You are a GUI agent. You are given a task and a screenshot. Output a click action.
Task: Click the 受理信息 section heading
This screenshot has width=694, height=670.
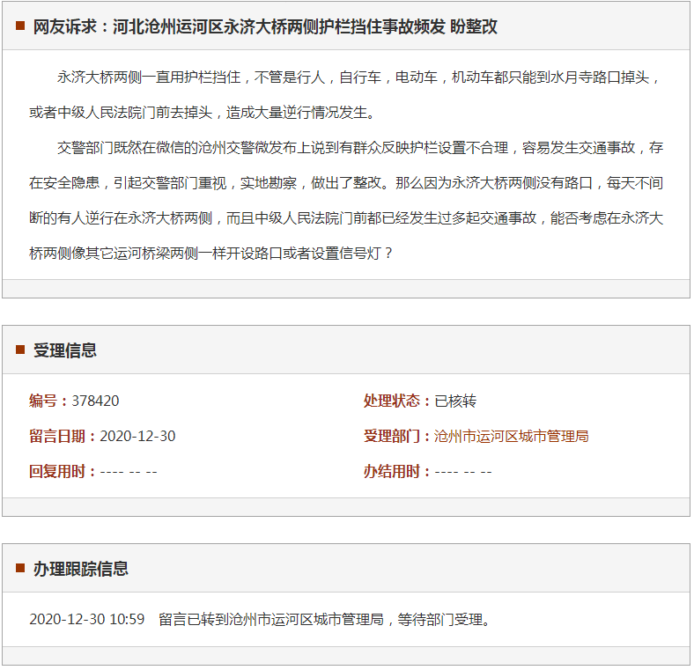pyautogui.click(x=65, y=350)
